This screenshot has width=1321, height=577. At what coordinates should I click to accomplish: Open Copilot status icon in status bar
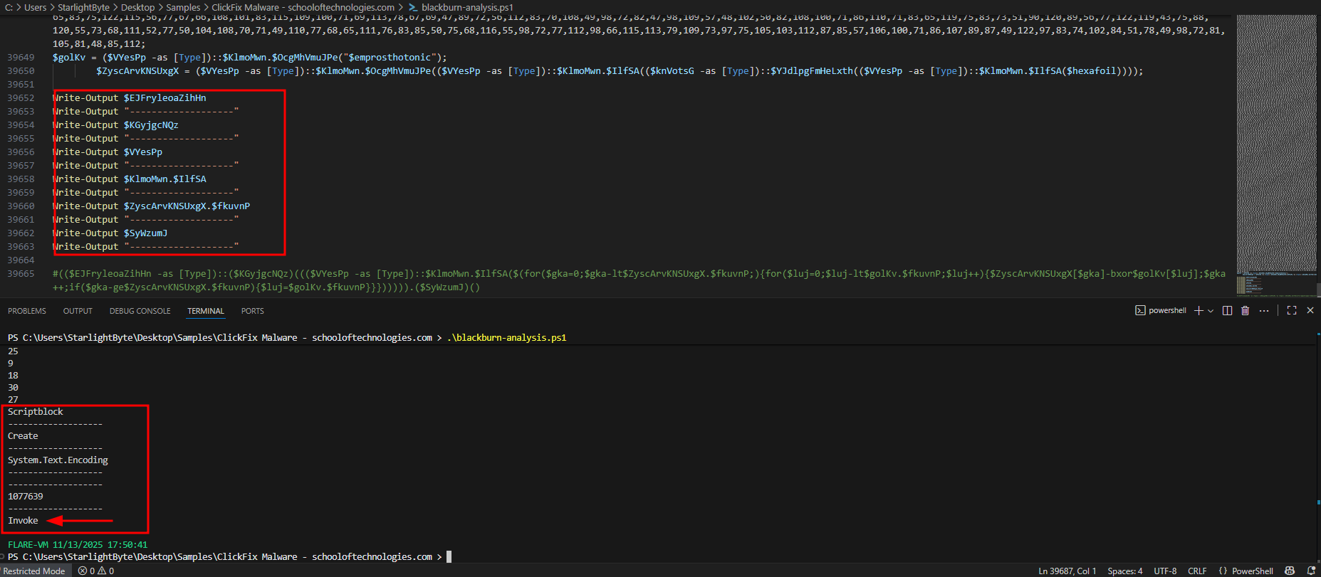tap(1290, 571)
